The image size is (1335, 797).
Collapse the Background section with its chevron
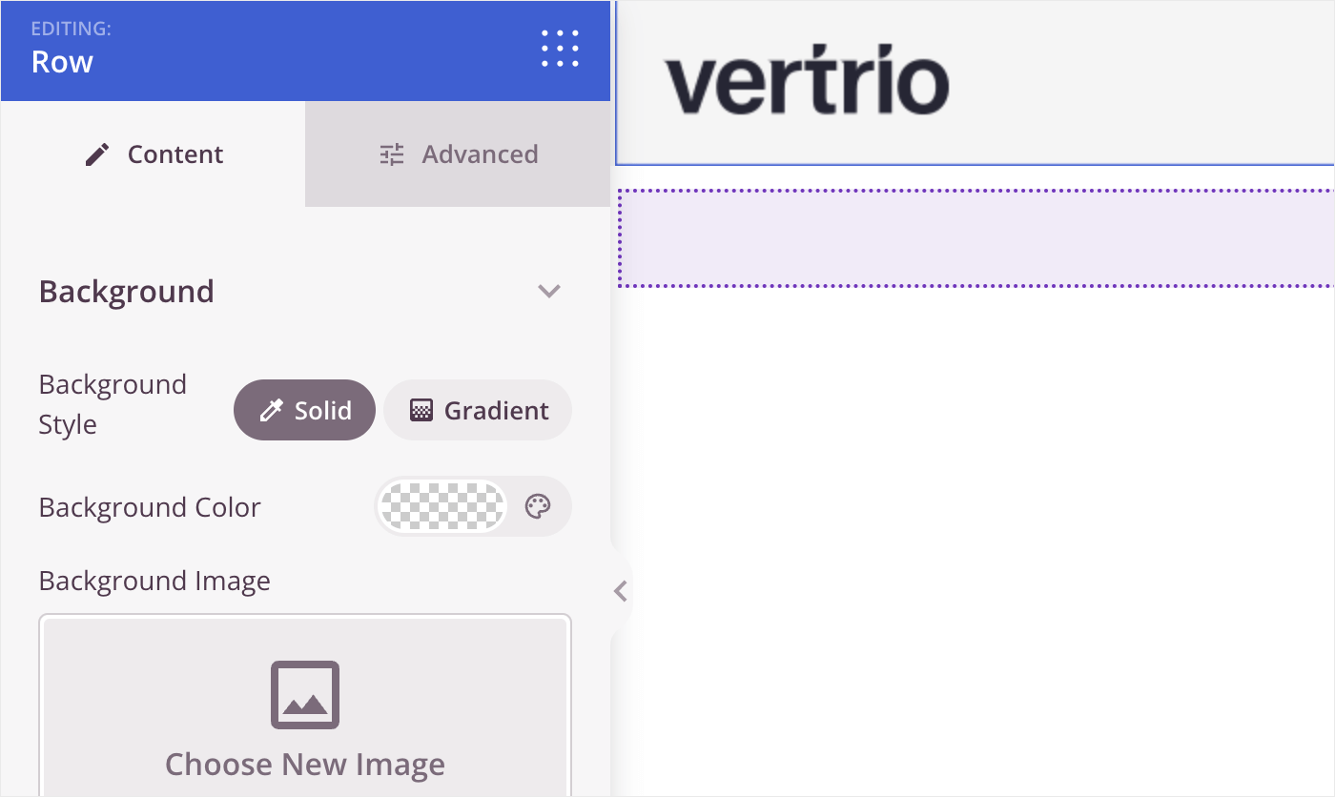tap(549, 291)
